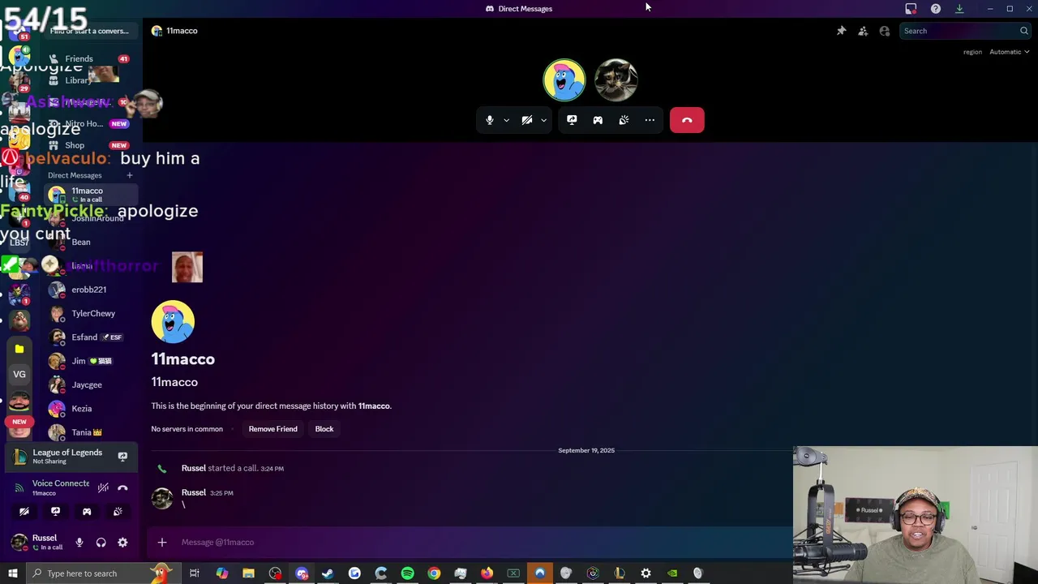Click the cat avatar in the call

[x=616, y=79]
